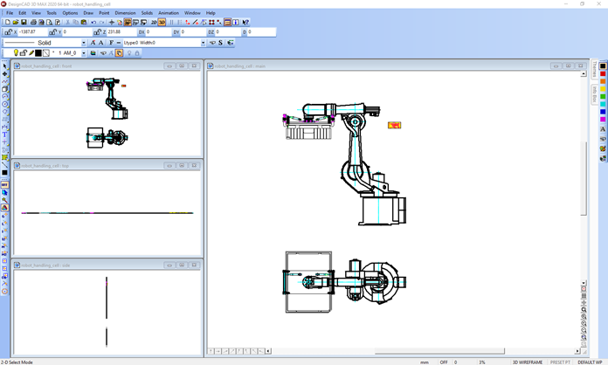The width and height of the screenshot is (608, 365).
Task: Open the Dimension menu
Action: [x=125, y=13]
